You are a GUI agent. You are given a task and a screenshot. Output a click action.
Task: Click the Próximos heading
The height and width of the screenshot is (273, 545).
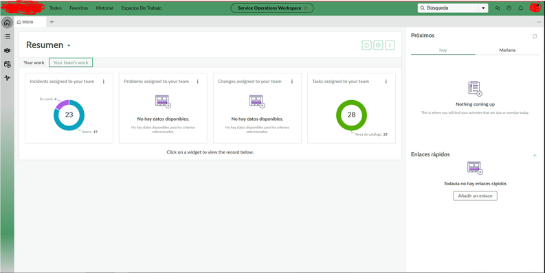tap(423, 36)
